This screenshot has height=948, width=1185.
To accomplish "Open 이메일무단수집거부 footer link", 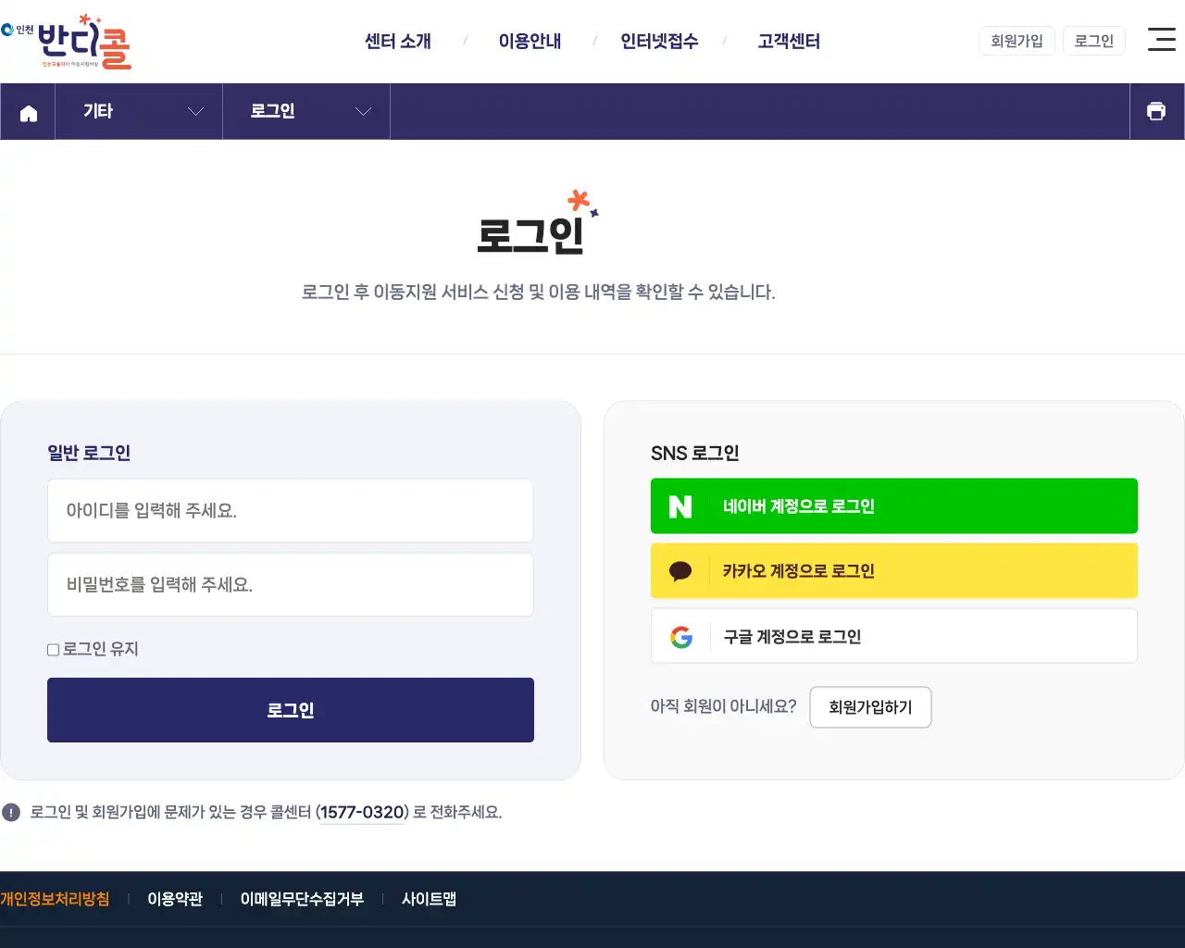I will (x=302, y=899).
